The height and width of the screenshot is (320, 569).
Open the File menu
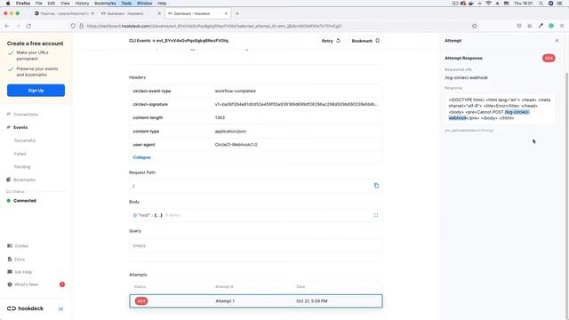pyautogui.click(x=39, y=4)
